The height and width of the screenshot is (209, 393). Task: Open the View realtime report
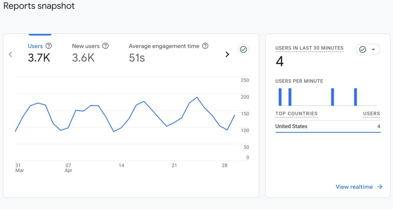coord(354,187)
